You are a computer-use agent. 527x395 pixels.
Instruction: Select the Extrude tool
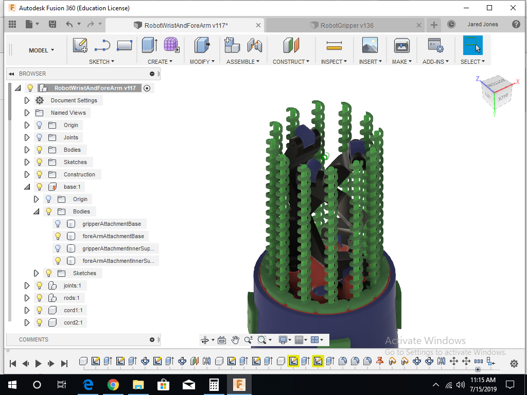[150, 45]
